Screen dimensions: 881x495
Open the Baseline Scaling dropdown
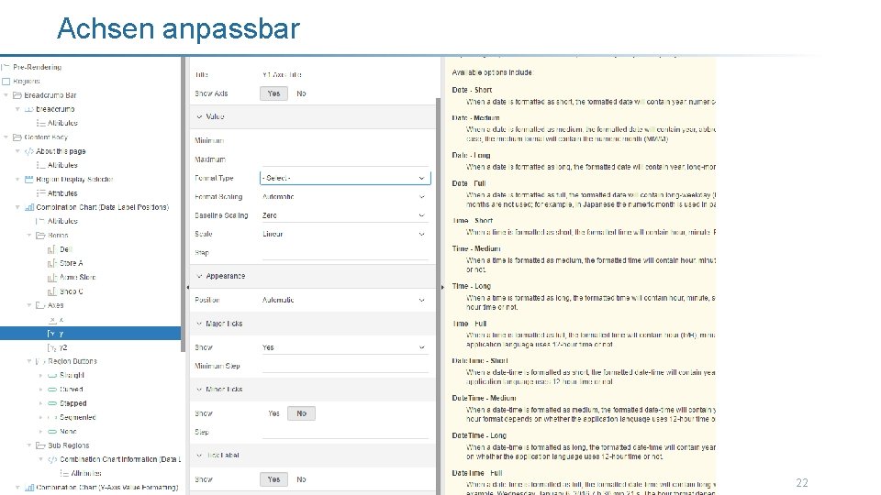tap(345, 215)
